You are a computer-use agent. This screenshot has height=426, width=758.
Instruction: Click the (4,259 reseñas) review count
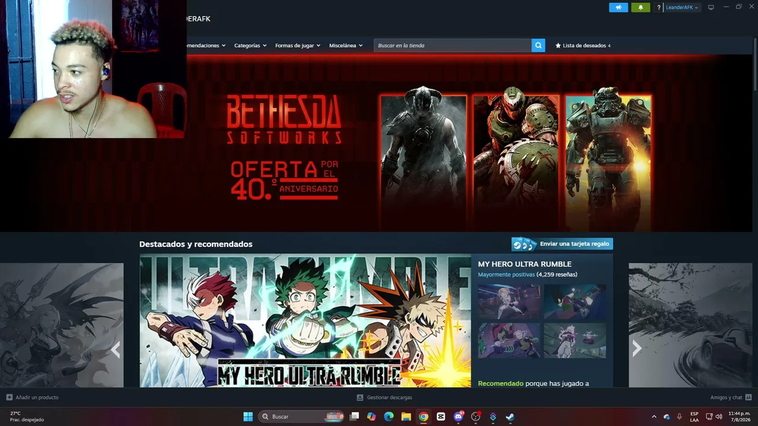click(557, 275)
